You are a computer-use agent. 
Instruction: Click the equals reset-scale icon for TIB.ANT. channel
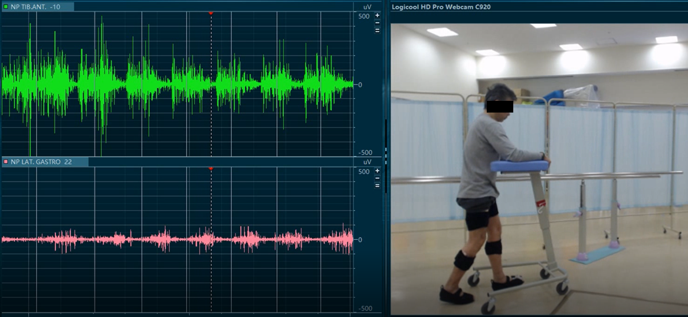pos(377,30)
